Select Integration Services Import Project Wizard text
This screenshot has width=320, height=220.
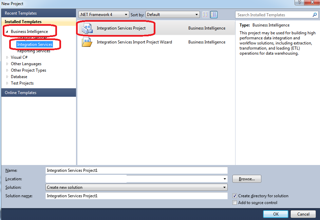134,42
